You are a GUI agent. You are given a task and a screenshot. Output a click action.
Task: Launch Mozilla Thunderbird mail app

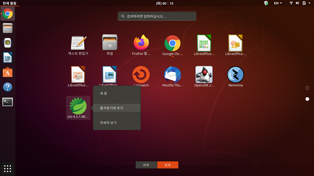[173, 74]
